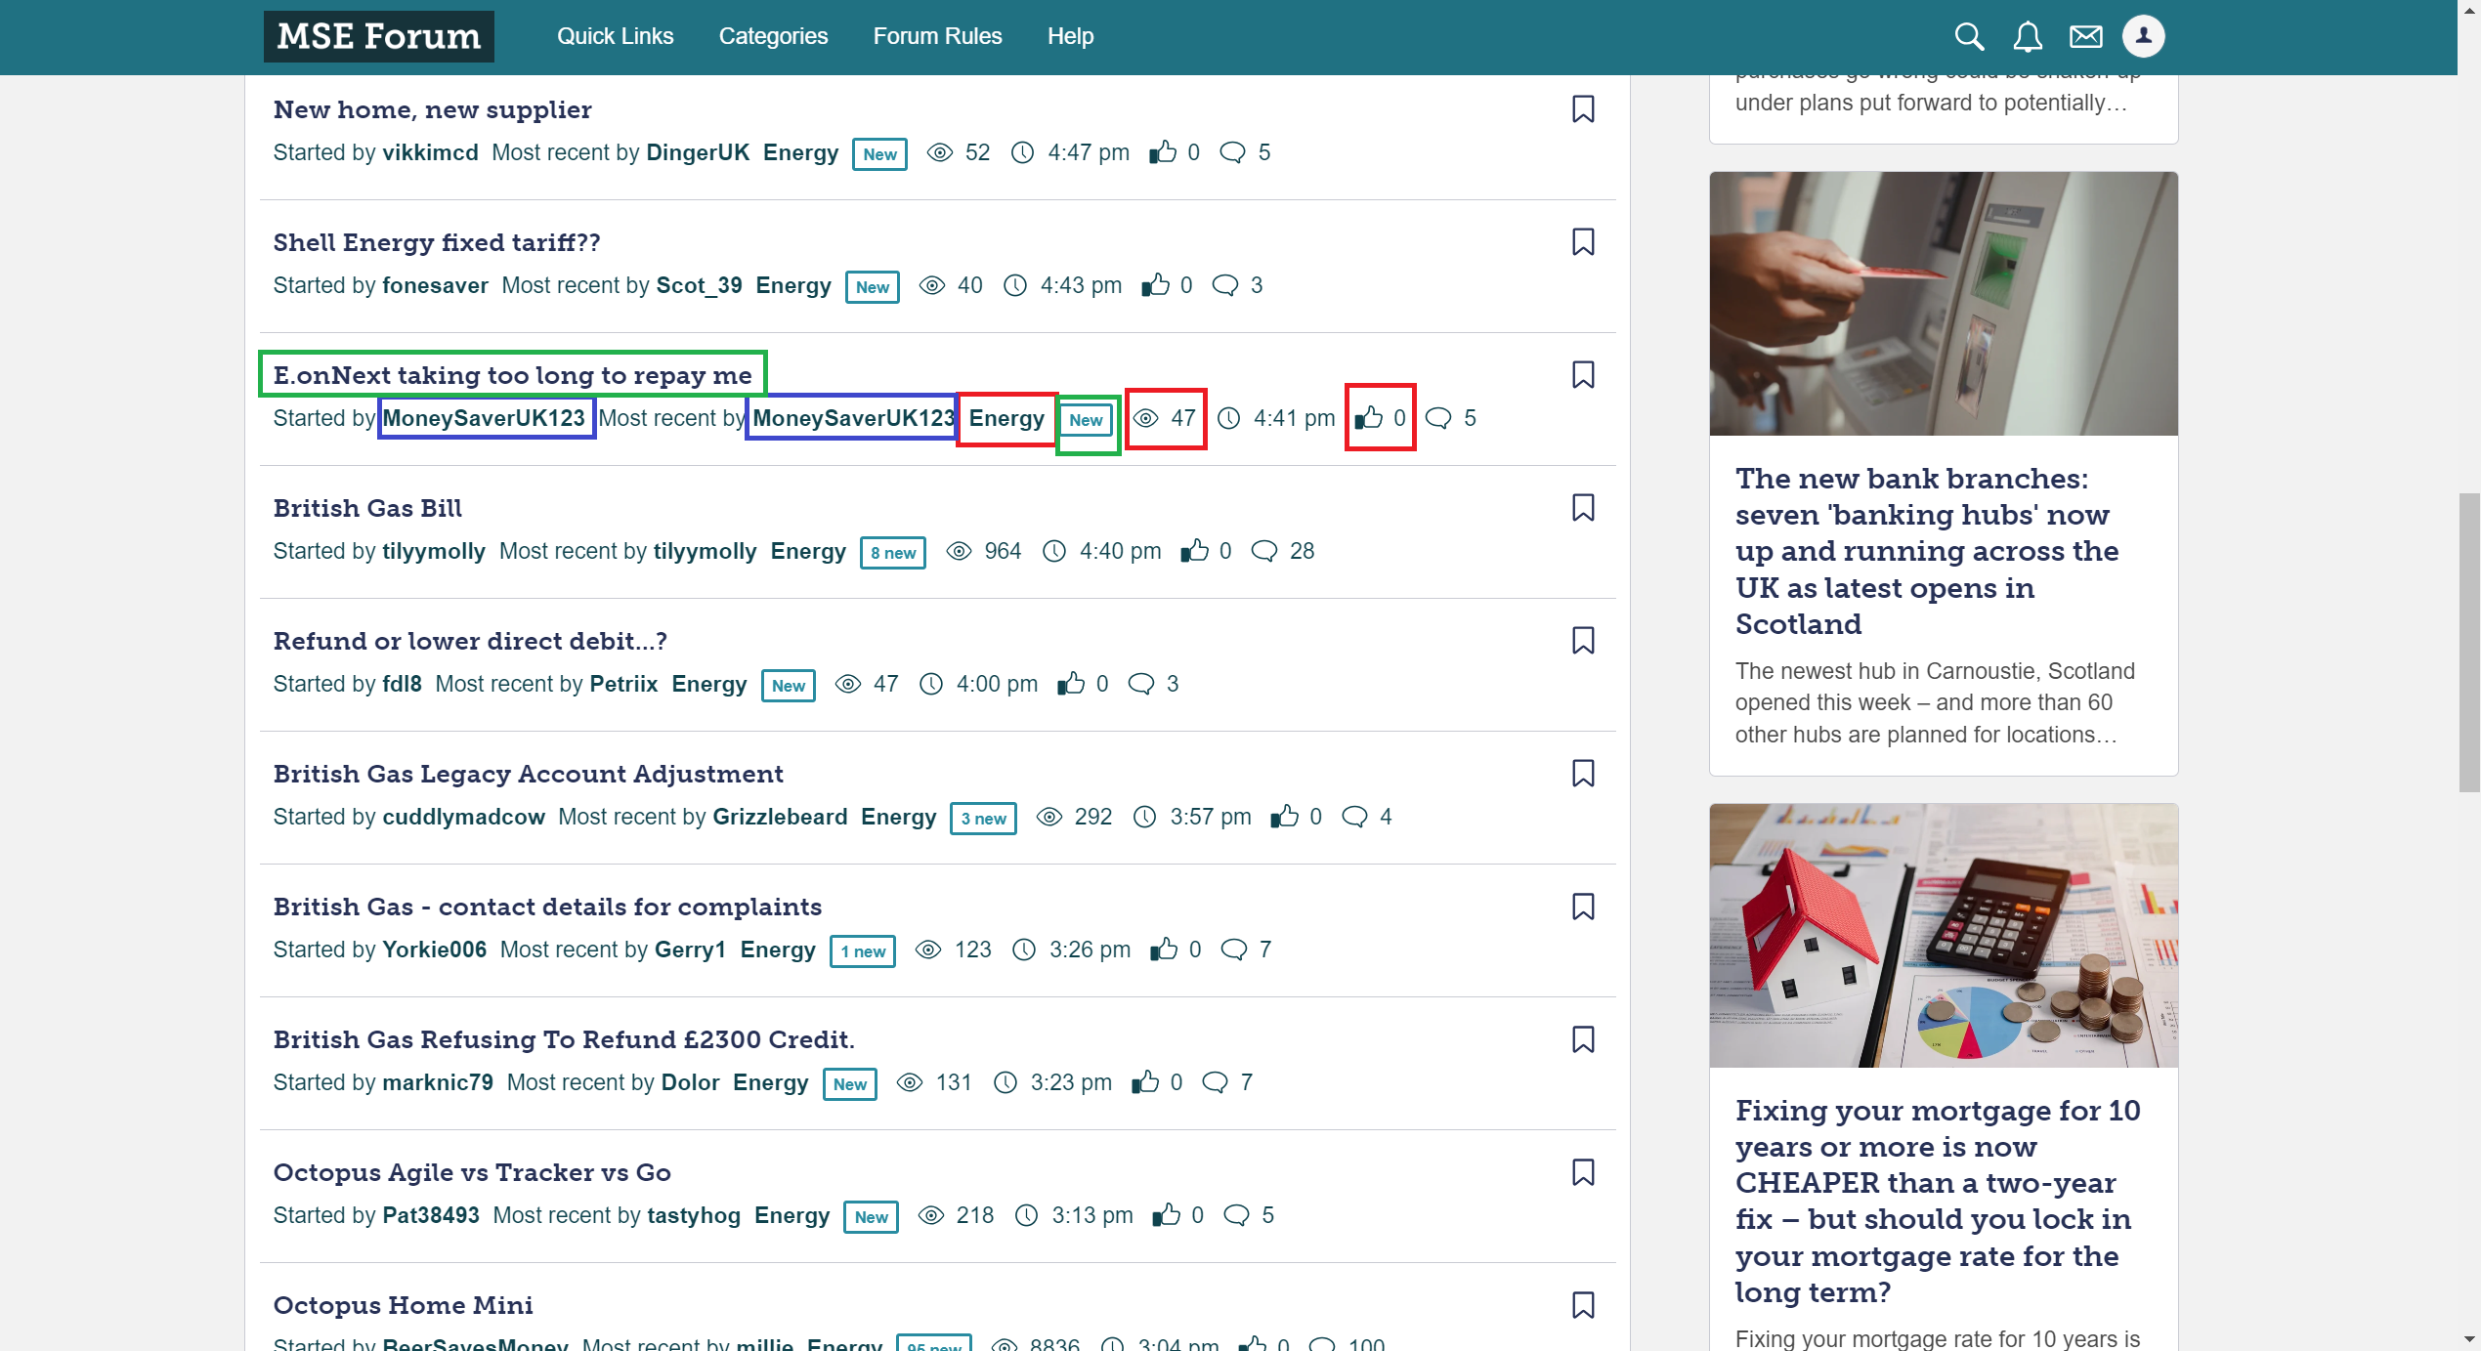The height and width of the screenshot is (1351, 2481).
Task: Open 'British Gas Legacy Account Adjustment' thread
Action: (x=528, y=774)
